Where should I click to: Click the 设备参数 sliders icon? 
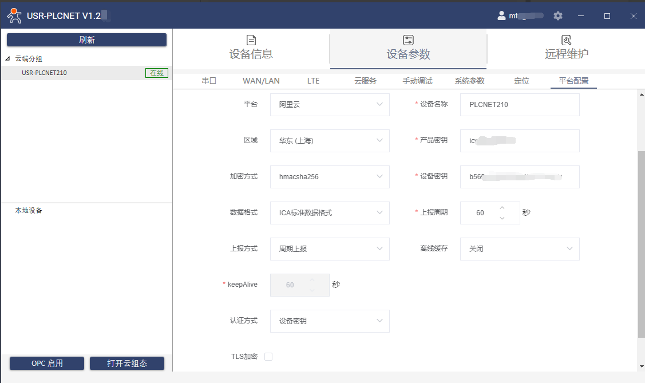(x=408, y=40)
